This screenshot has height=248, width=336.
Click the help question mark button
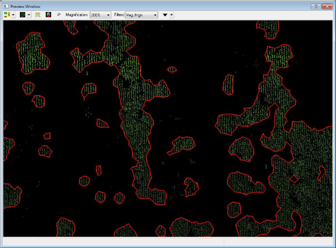click(316, 6)
